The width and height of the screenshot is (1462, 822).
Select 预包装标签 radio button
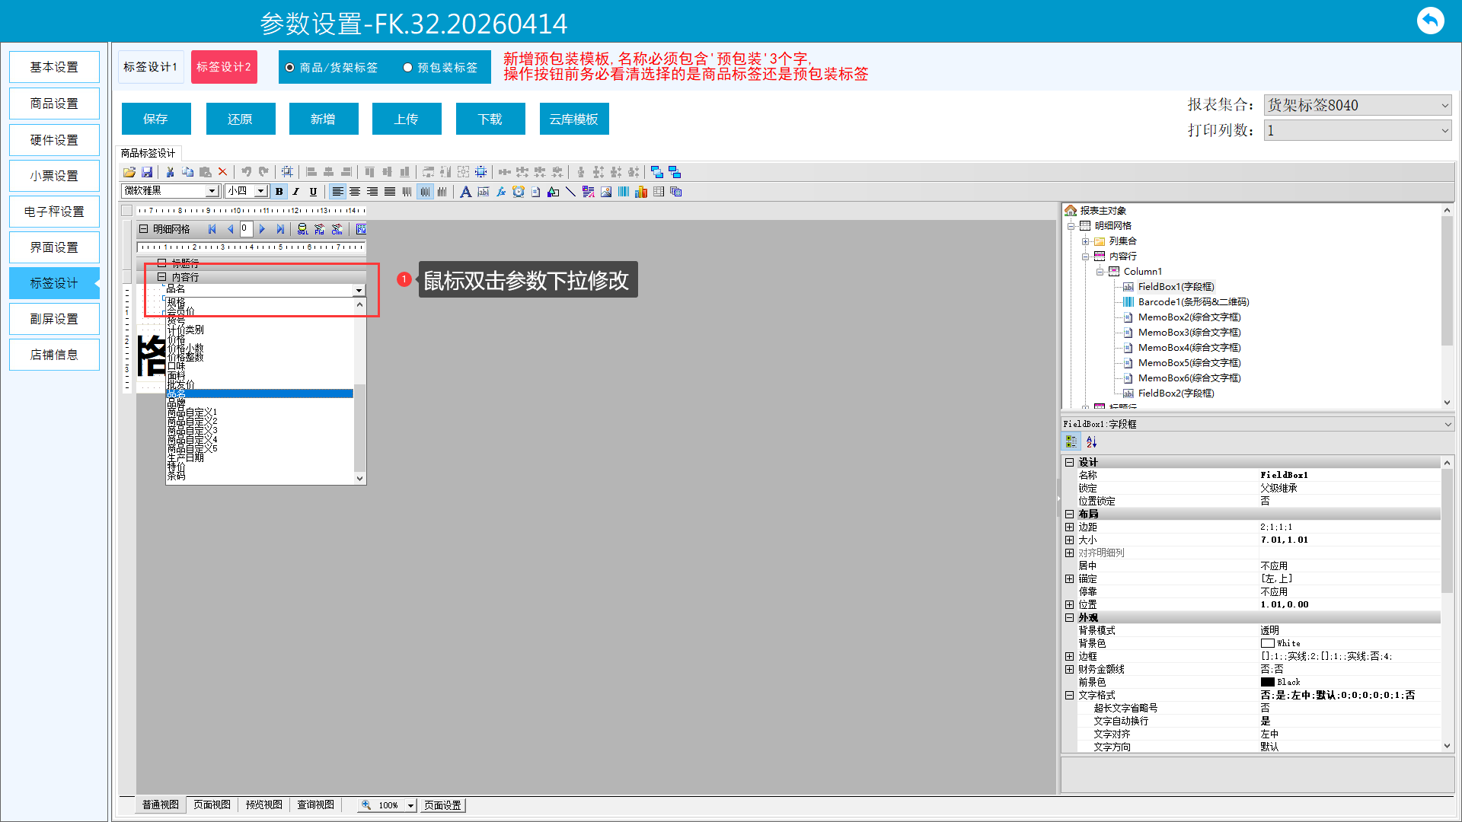coord(408,68)
